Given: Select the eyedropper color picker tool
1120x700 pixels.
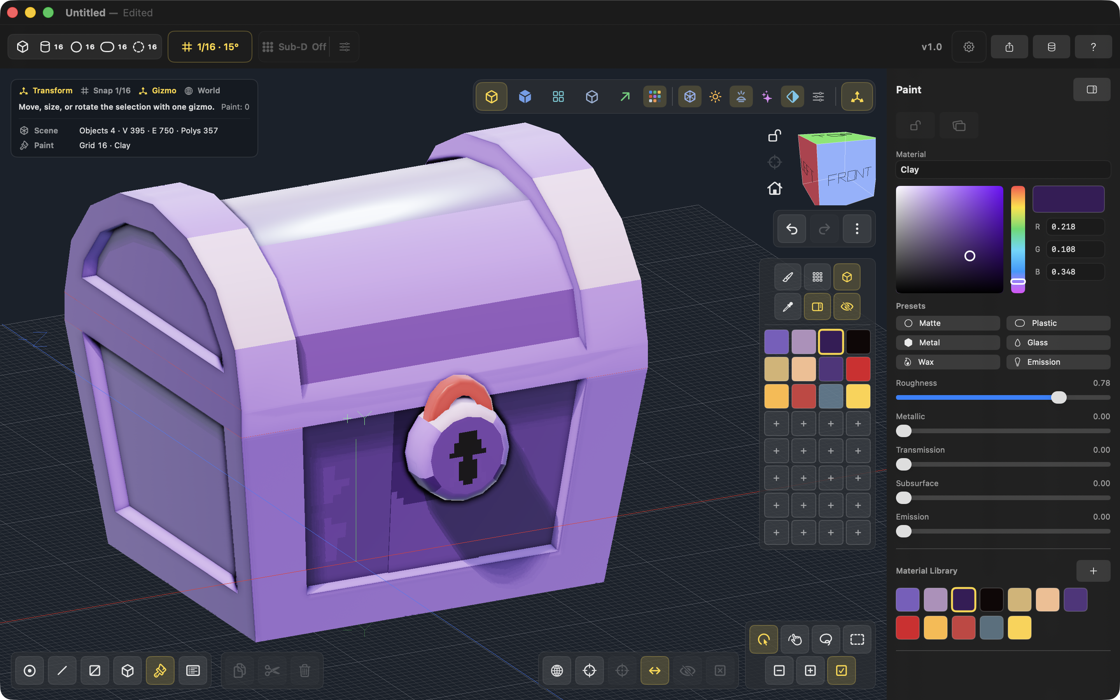Looking at the screenshot, I should (788, 306).
